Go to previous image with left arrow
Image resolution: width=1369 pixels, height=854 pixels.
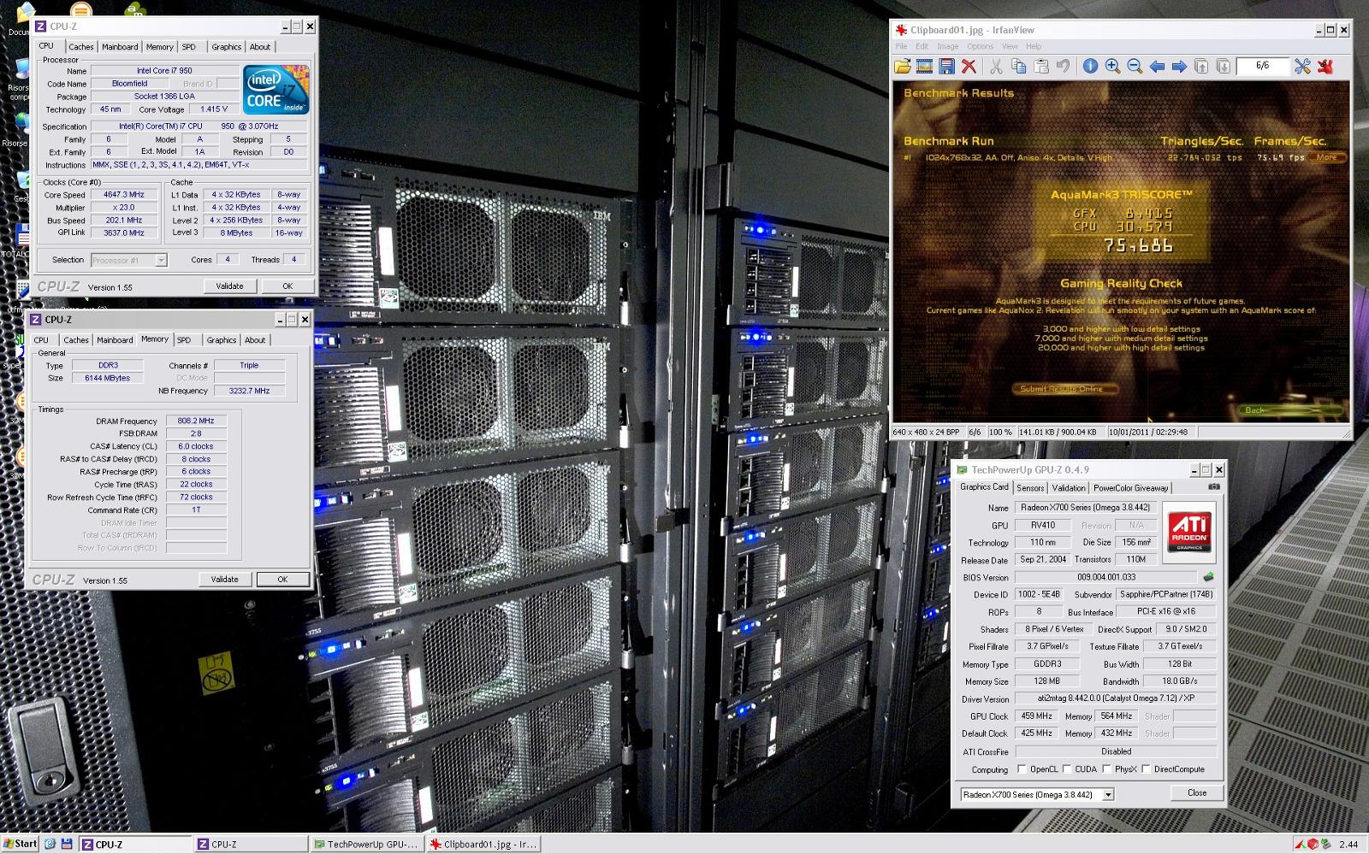(x=1157, y=66)
